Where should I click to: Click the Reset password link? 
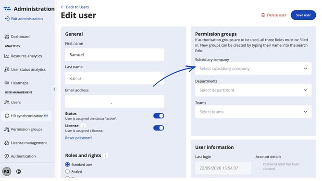click(x=78, y=138)
